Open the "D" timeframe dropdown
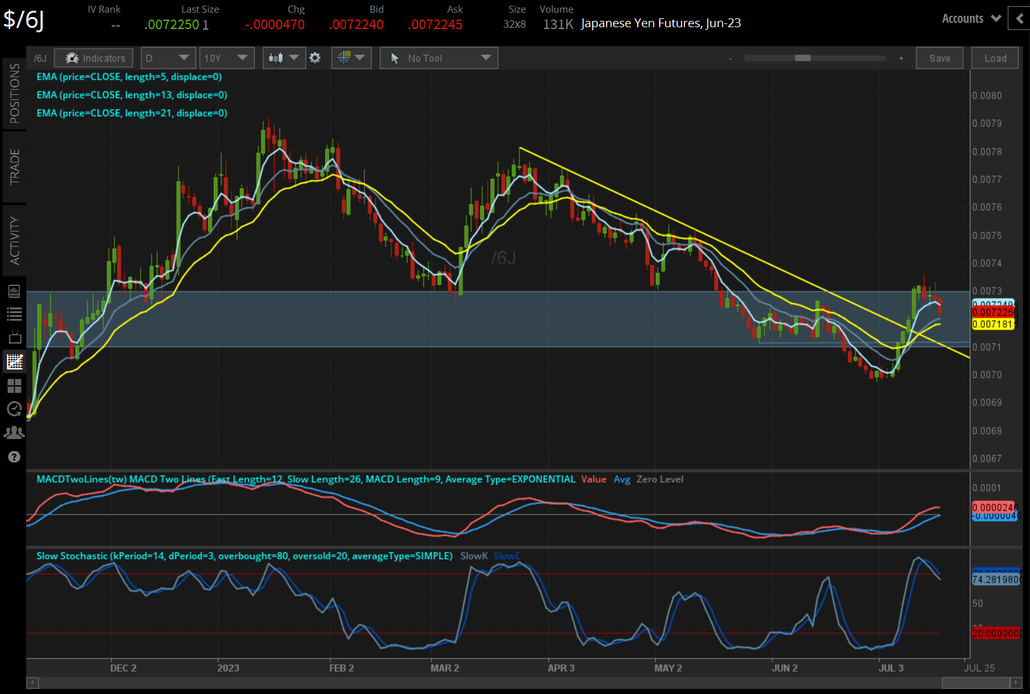The width and height of the screenshot is (1030, 694). click(x=168, y=58)
